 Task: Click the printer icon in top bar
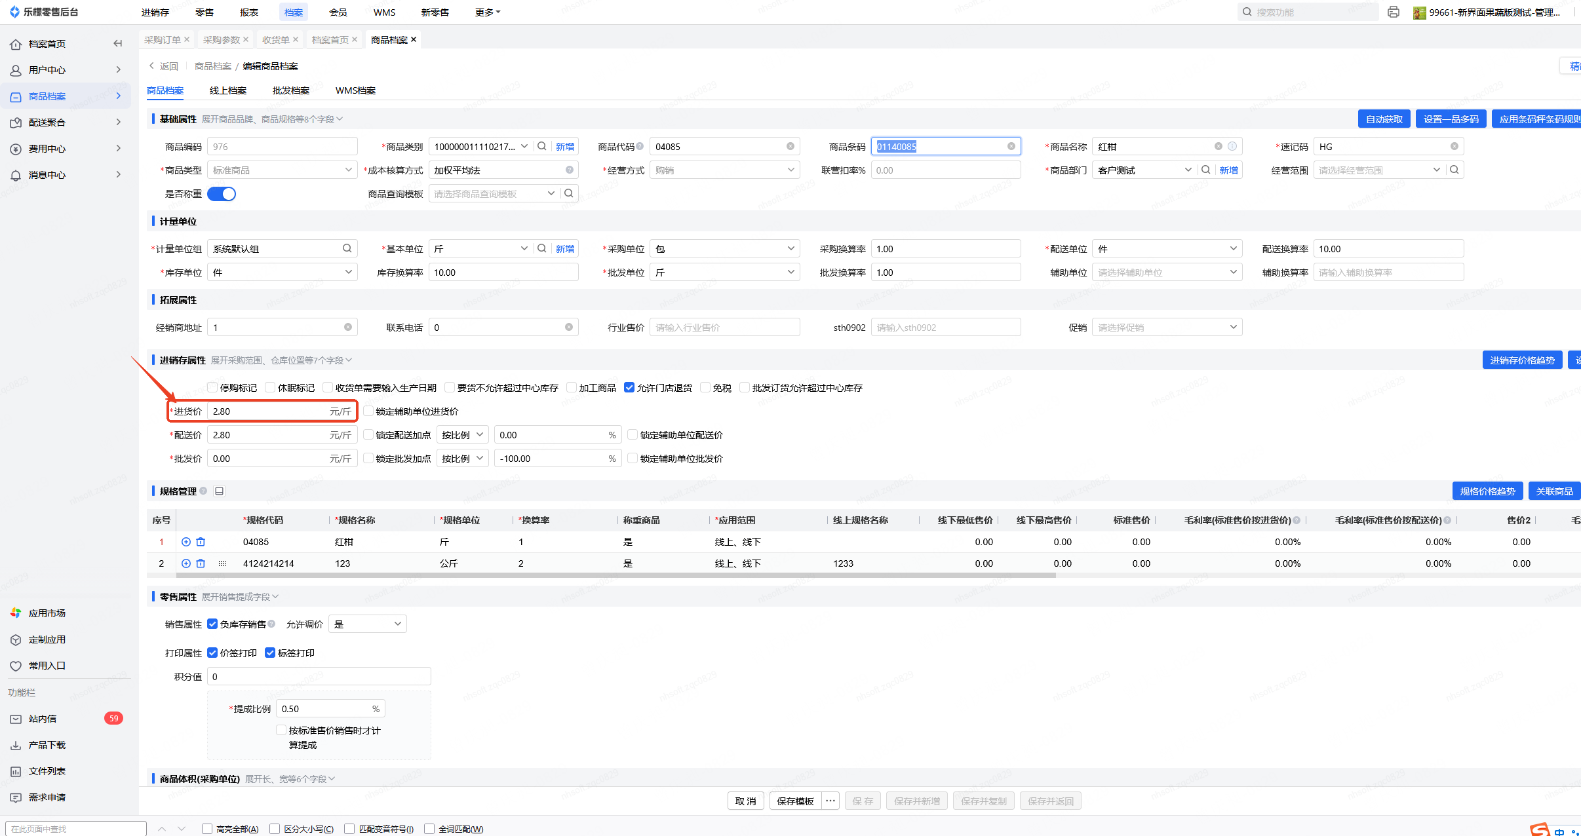(x=1393, y=12)
